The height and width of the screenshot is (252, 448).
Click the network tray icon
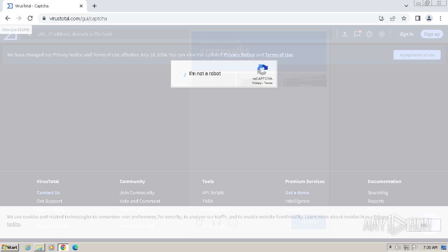coord(406,247)
